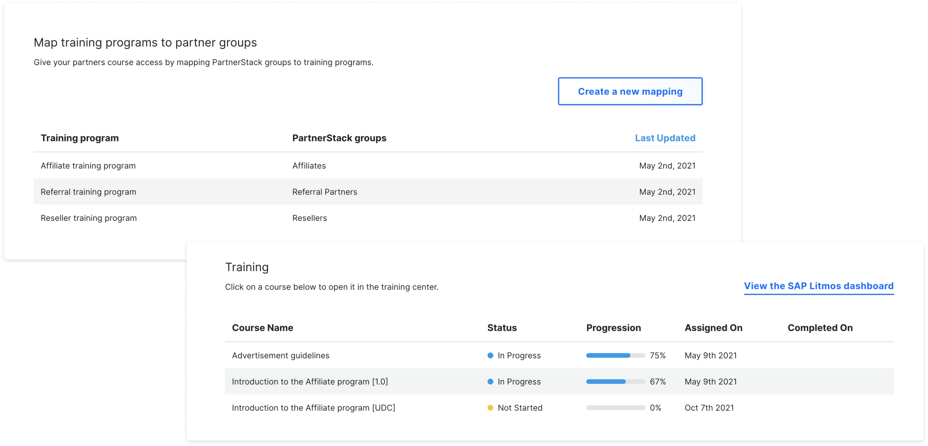Click the 67% progress bar

[615, 382]
